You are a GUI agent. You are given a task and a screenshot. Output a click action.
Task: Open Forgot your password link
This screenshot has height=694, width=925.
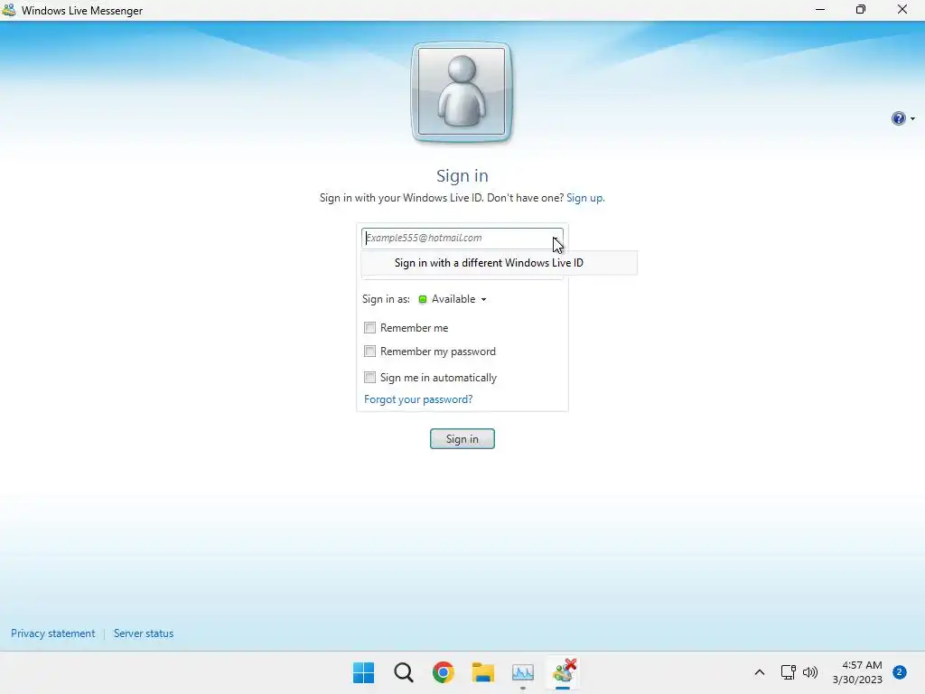coord(418,399)
